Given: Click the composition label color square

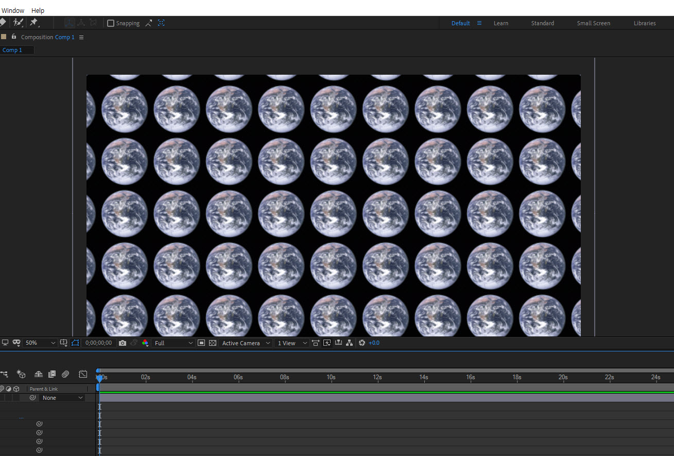Looking at the screenshot, I should 4,37.
